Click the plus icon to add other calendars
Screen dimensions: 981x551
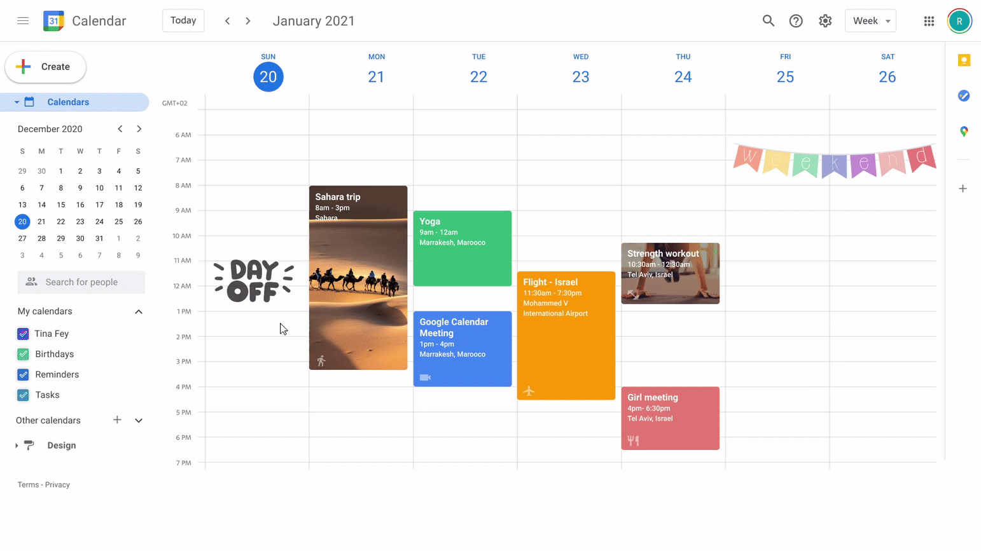[117, 420]
